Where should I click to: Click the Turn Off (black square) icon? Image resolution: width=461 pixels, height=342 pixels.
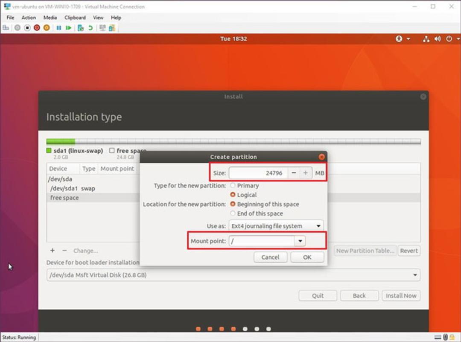27,28
